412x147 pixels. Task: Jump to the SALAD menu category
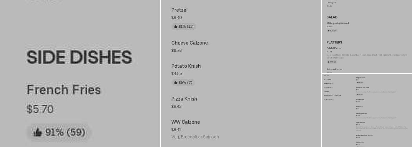326,76
